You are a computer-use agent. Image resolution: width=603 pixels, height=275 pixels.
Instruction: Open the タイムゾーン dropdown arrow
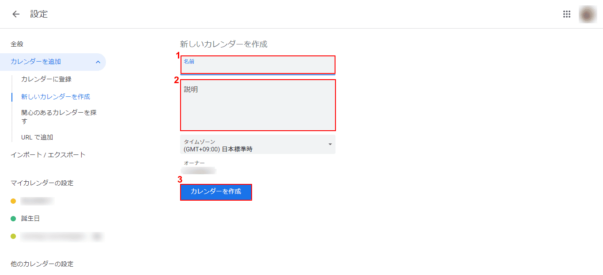point(330,144)
